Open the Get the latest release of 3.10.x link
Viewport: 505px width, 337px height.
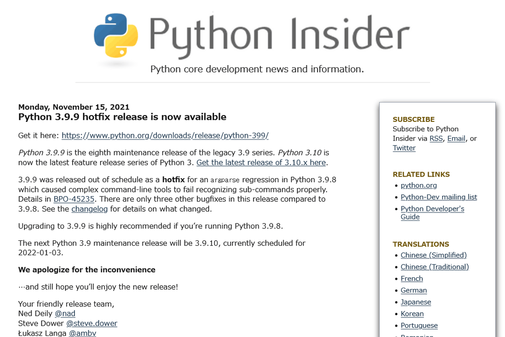click(260, 162)
